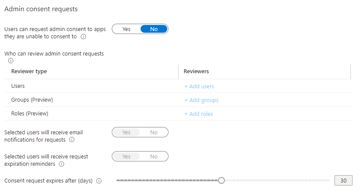Viewport: 362px width, 192px height.
Task: Click the consent expiry slider handle
Action: 221,180
